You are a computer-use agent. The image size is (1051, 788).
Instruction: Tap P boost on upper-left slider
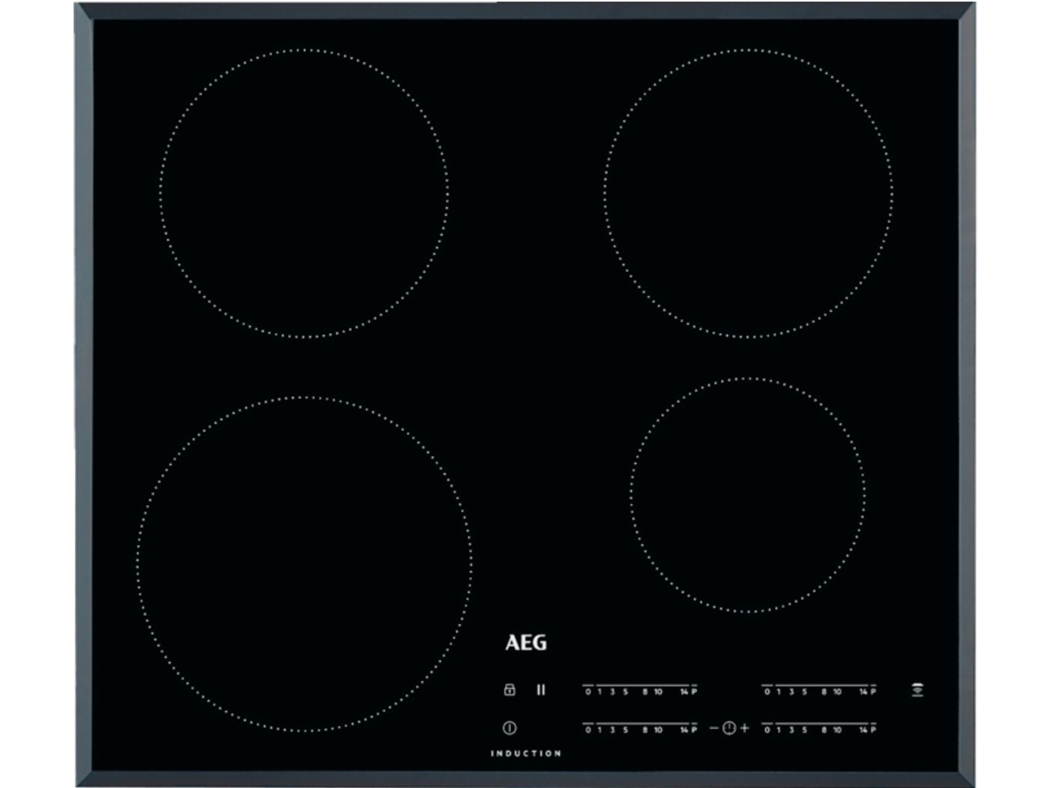694,691
